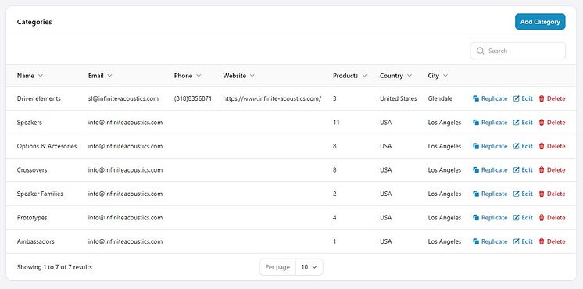This screenshot has height=289, width=583.
Task: Click the Edit pencil icon for Speakers
Action: tap(516, 123)
